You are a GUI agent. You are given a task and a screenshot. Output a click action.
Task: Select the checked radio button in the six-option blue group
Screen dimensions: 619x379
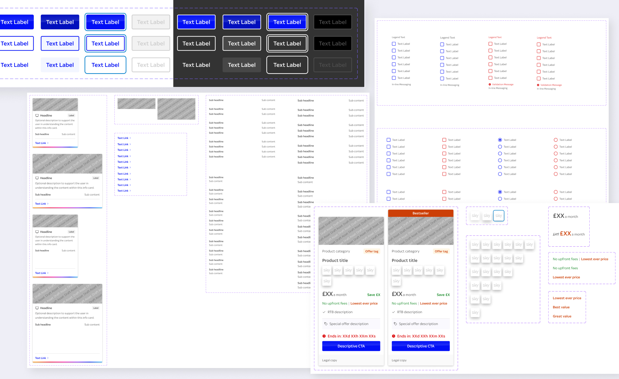click(x=500, y=140)
